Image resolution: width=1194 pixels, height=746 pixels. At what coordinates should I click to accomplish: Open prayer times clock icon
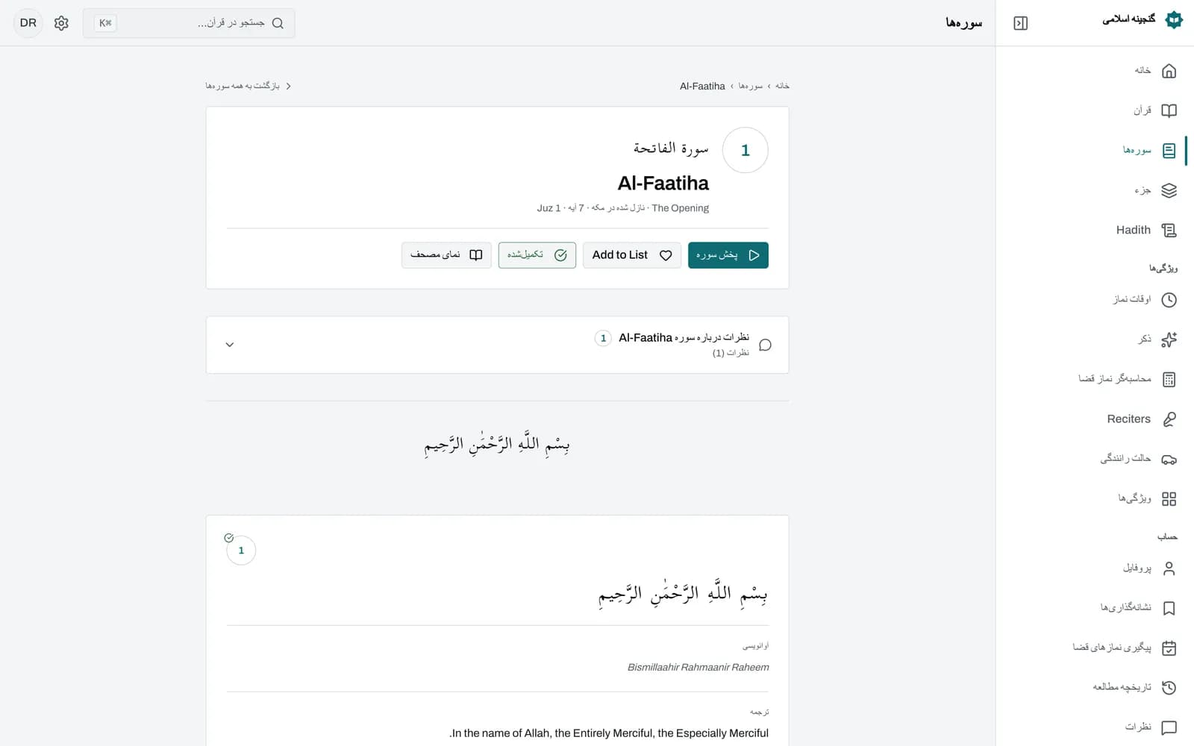click(1169, 300)
